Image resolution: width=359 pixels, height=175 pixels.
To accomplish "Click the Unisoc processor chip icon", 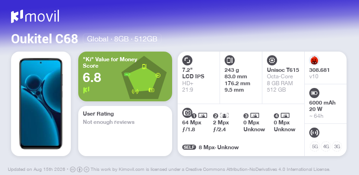I will (272, 60).
